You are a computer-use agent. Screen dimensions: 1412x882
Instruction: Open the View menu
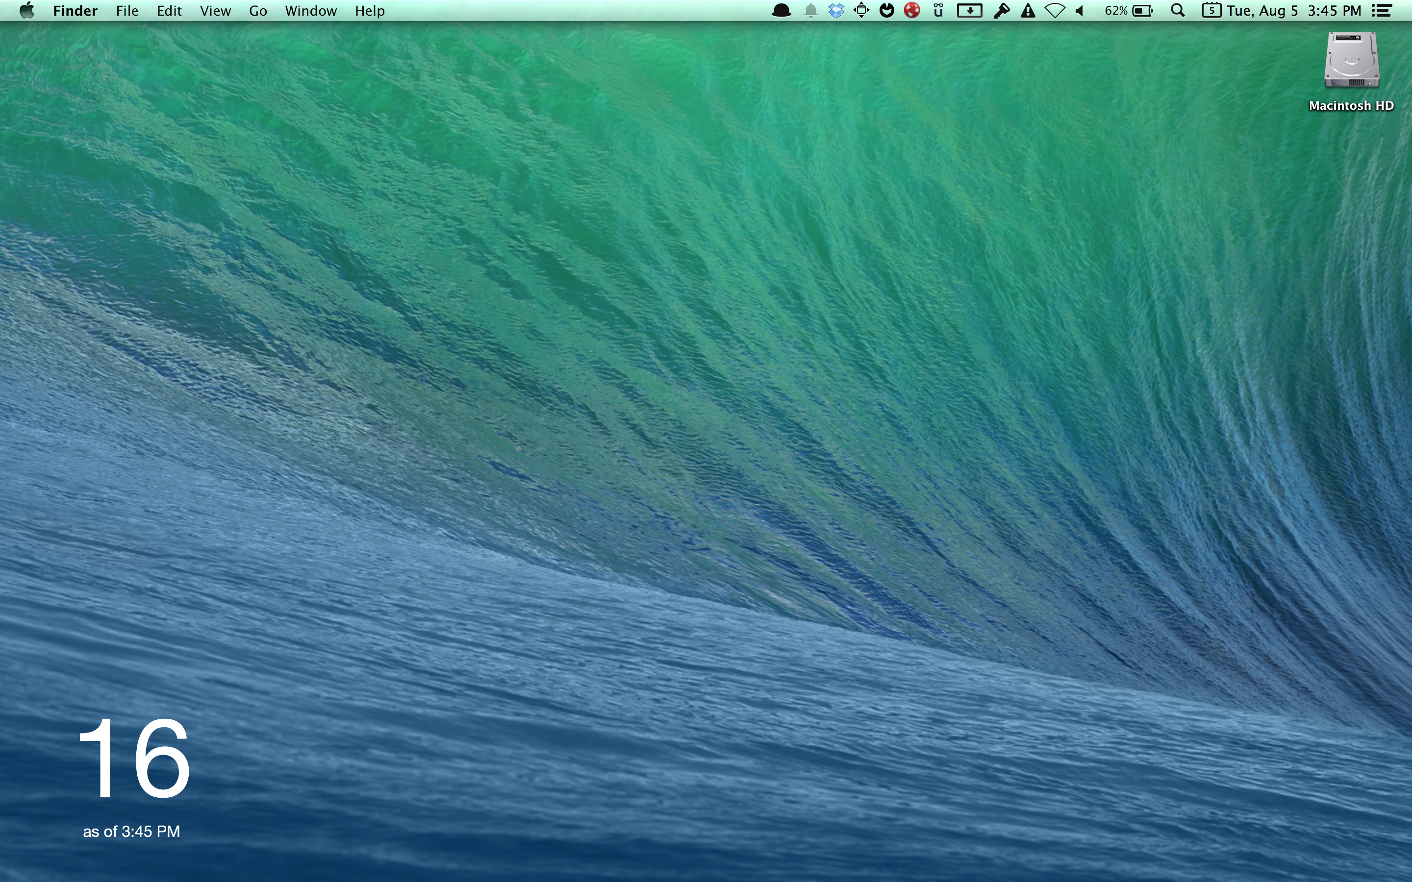pyautogui.click(x=215, y=10)
